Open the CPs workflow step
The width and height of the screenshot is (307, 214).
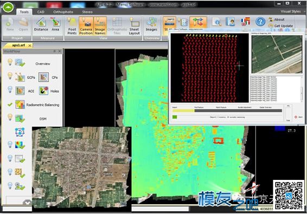(43, 77)
